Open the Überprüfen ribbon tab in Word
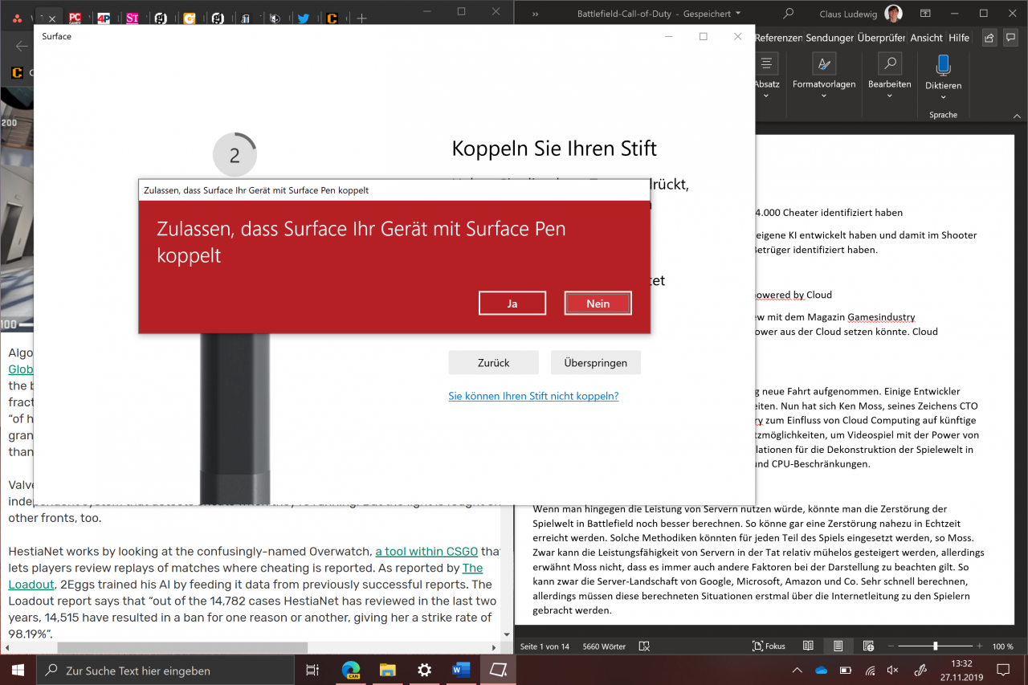The image size is (1028, 685). (x=881, y=38)
